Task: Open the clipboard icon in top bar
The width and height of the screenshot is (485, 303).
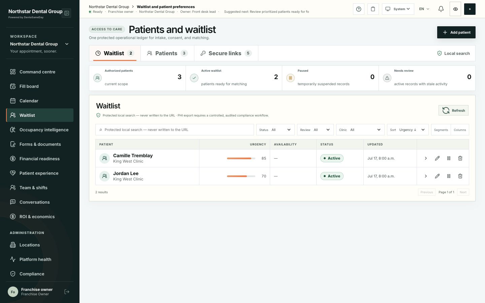Action: (373, 9)
